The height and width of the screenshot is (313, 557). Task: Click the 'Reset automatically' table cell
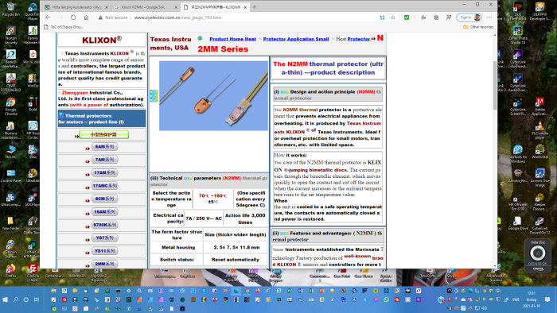coord(236,260)
